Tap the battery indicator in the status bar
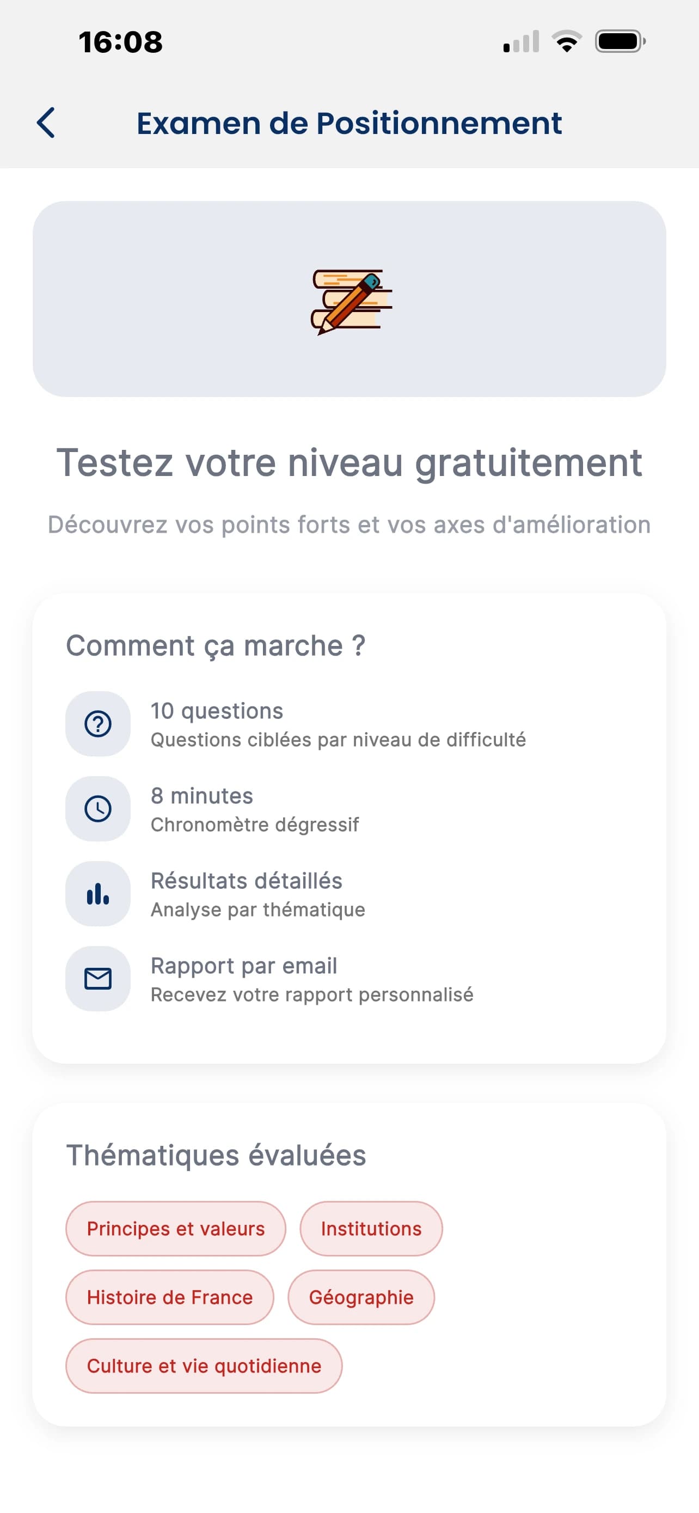 coord(620,40)
